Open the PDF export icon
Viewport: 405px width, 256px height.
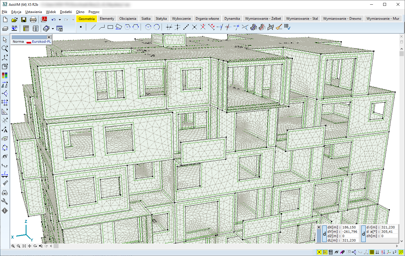point(44,19)
